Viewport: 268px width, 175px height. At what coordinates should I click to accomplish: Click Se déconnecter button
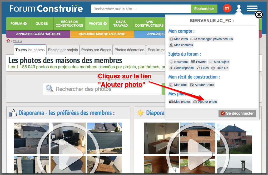click(237, 113)
